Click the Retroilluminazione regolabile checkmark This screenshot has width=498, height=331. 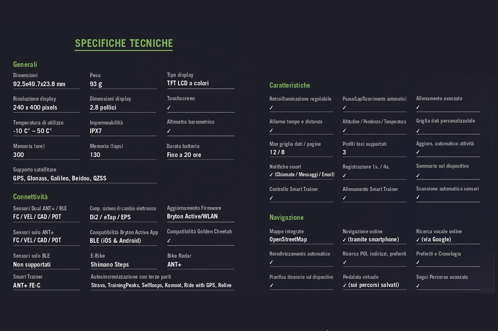tap(271, 108)
